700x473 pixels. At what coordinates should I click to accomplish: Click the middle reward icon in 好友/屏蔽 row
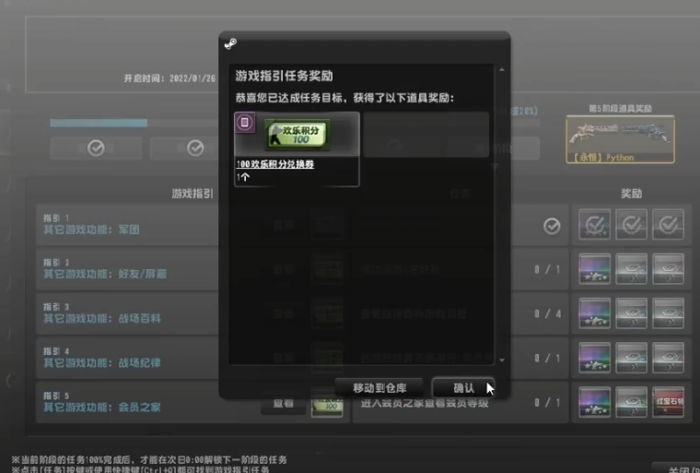(631, 269)
